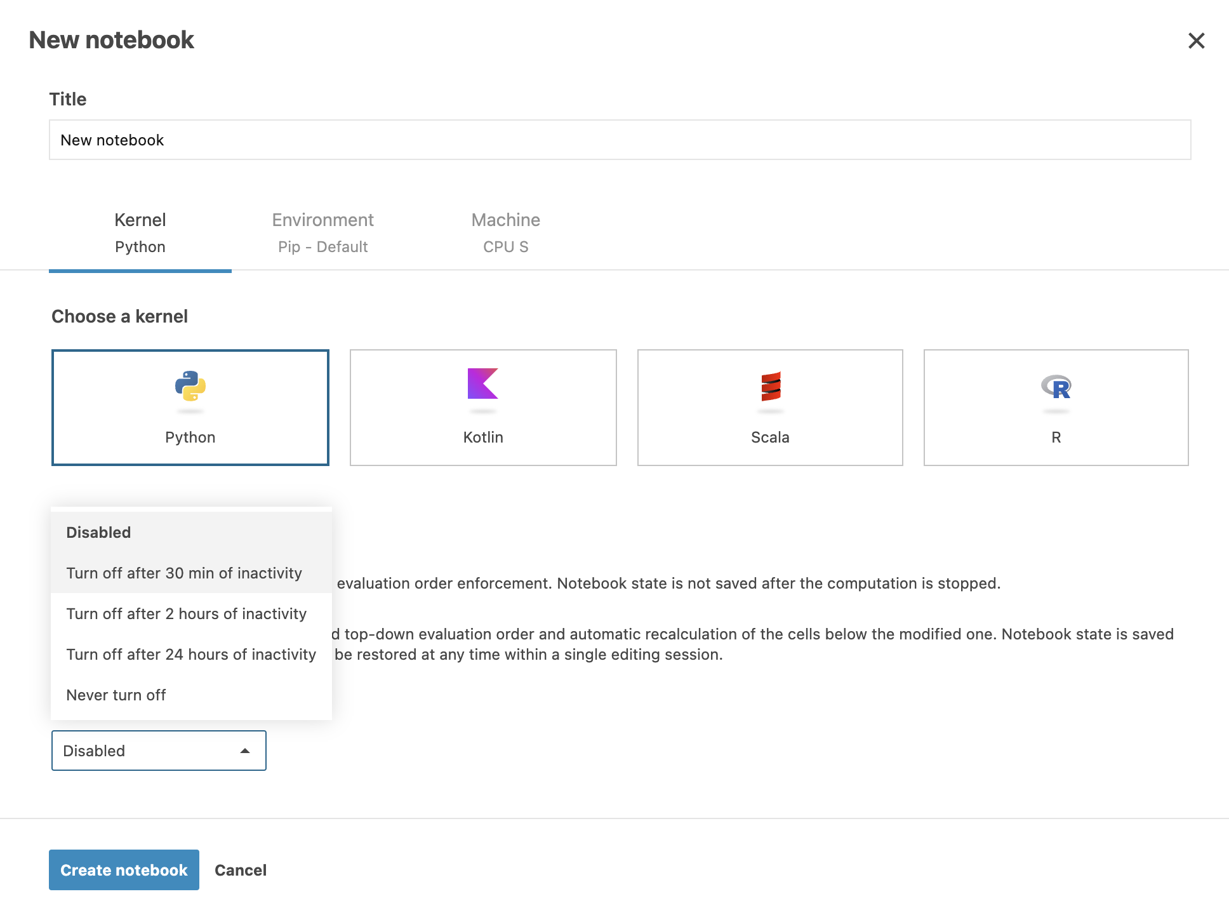Click the Scala logo icon
The image size is (1229, 908).
pyautogui.click(x=770, y=386)
